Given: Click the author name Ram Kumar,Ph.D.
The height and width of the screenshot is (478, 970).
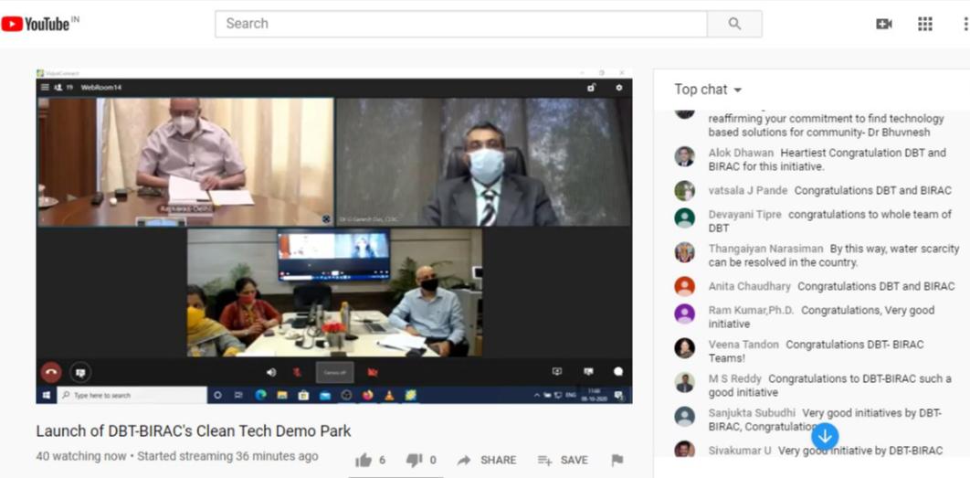Looking at the screenshot, I should (x=751, y=310).
